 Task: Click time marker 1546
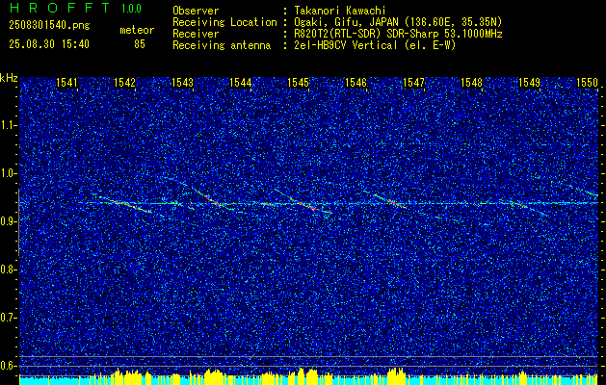coord(356,82)
